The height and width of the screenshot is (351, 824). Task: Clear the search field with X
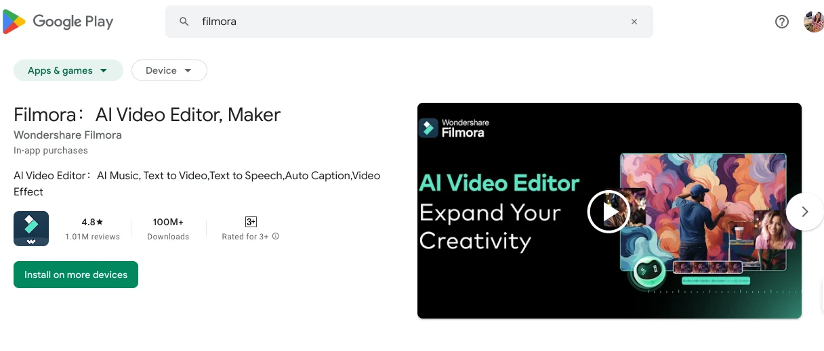tap(634, 22)
